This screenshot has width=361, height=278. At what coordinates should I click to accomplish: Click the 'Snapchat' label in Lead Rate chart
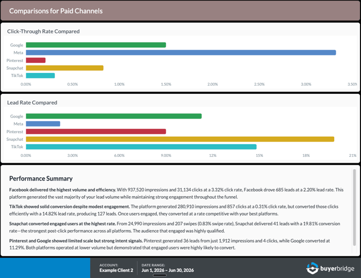(15, 139)
